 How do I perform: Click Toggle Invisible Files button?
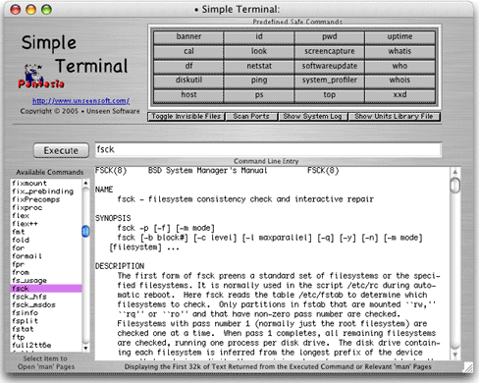pyautogui.click(x=186, y=117)
